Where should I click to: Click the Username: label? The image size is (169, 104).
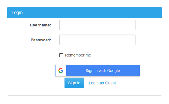40,25
